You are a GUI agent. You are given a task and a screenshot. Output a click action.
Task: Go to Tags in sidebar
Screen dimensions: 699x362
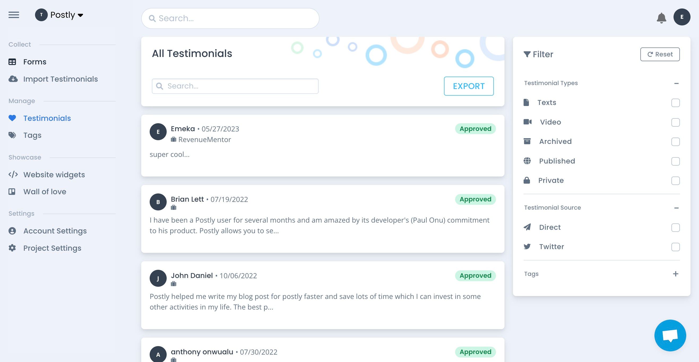pyautogui.click(x=32, y=135)
